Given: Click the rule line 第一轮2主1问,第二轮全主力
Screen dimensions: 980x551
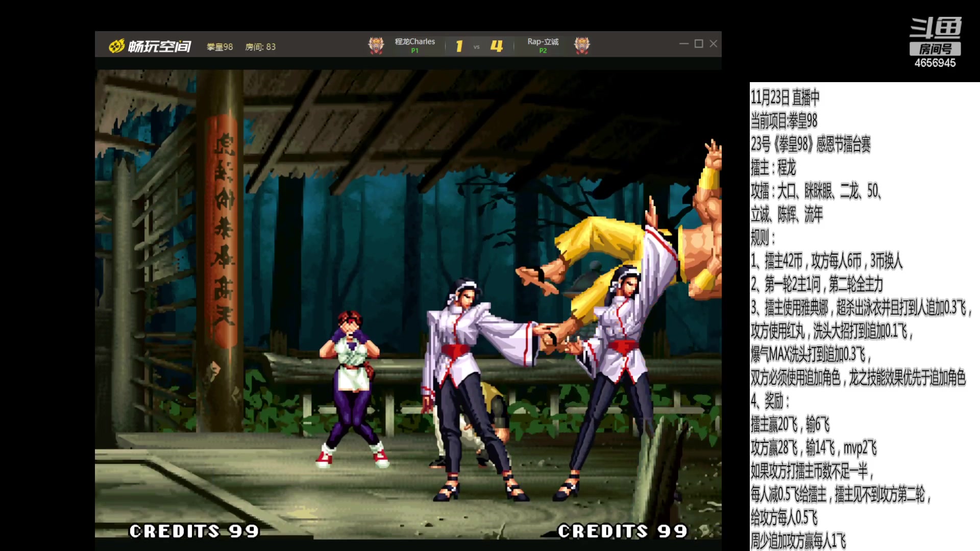Looking at the screenshot, I should click(817, 284).
